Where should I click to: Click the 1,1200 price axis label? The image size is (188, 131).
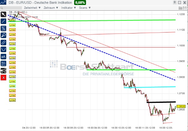[x=181, y=14]
